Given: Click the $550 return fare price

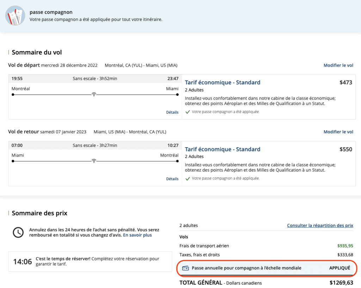Looking at the screenshot, I should pos(345,149).
